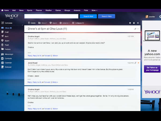The image size is (161, 121).
Task: Click the Yahoo Mail logo
Action: [12, 16]
